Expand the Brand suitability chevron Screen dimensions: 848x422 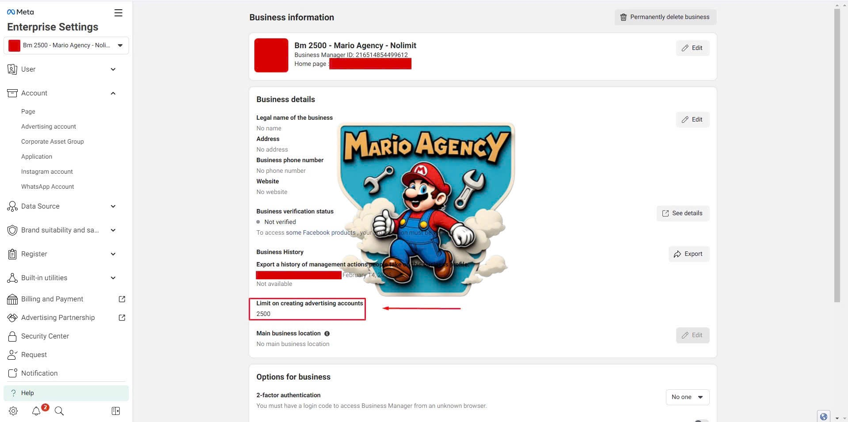[x=113, y=230]
